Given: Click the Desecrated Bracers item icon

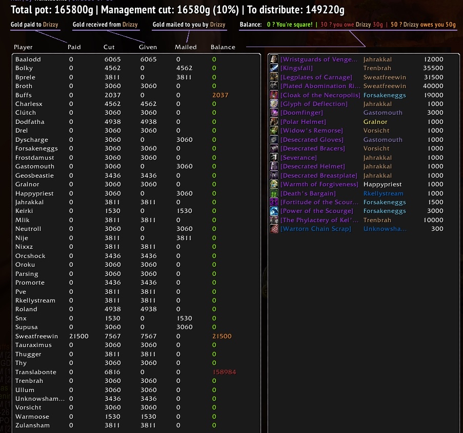Looking at the screenshot, I should pos(274,148).
